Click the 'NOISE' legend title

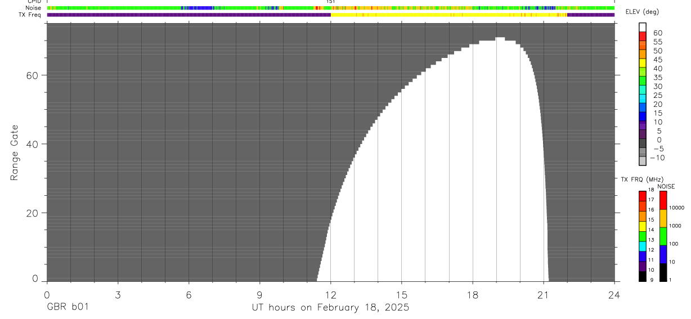coord(666,186)
